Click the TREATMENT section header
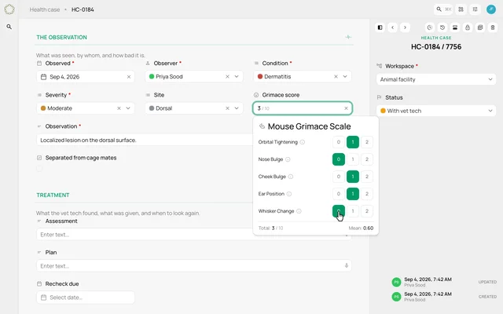 53,195
